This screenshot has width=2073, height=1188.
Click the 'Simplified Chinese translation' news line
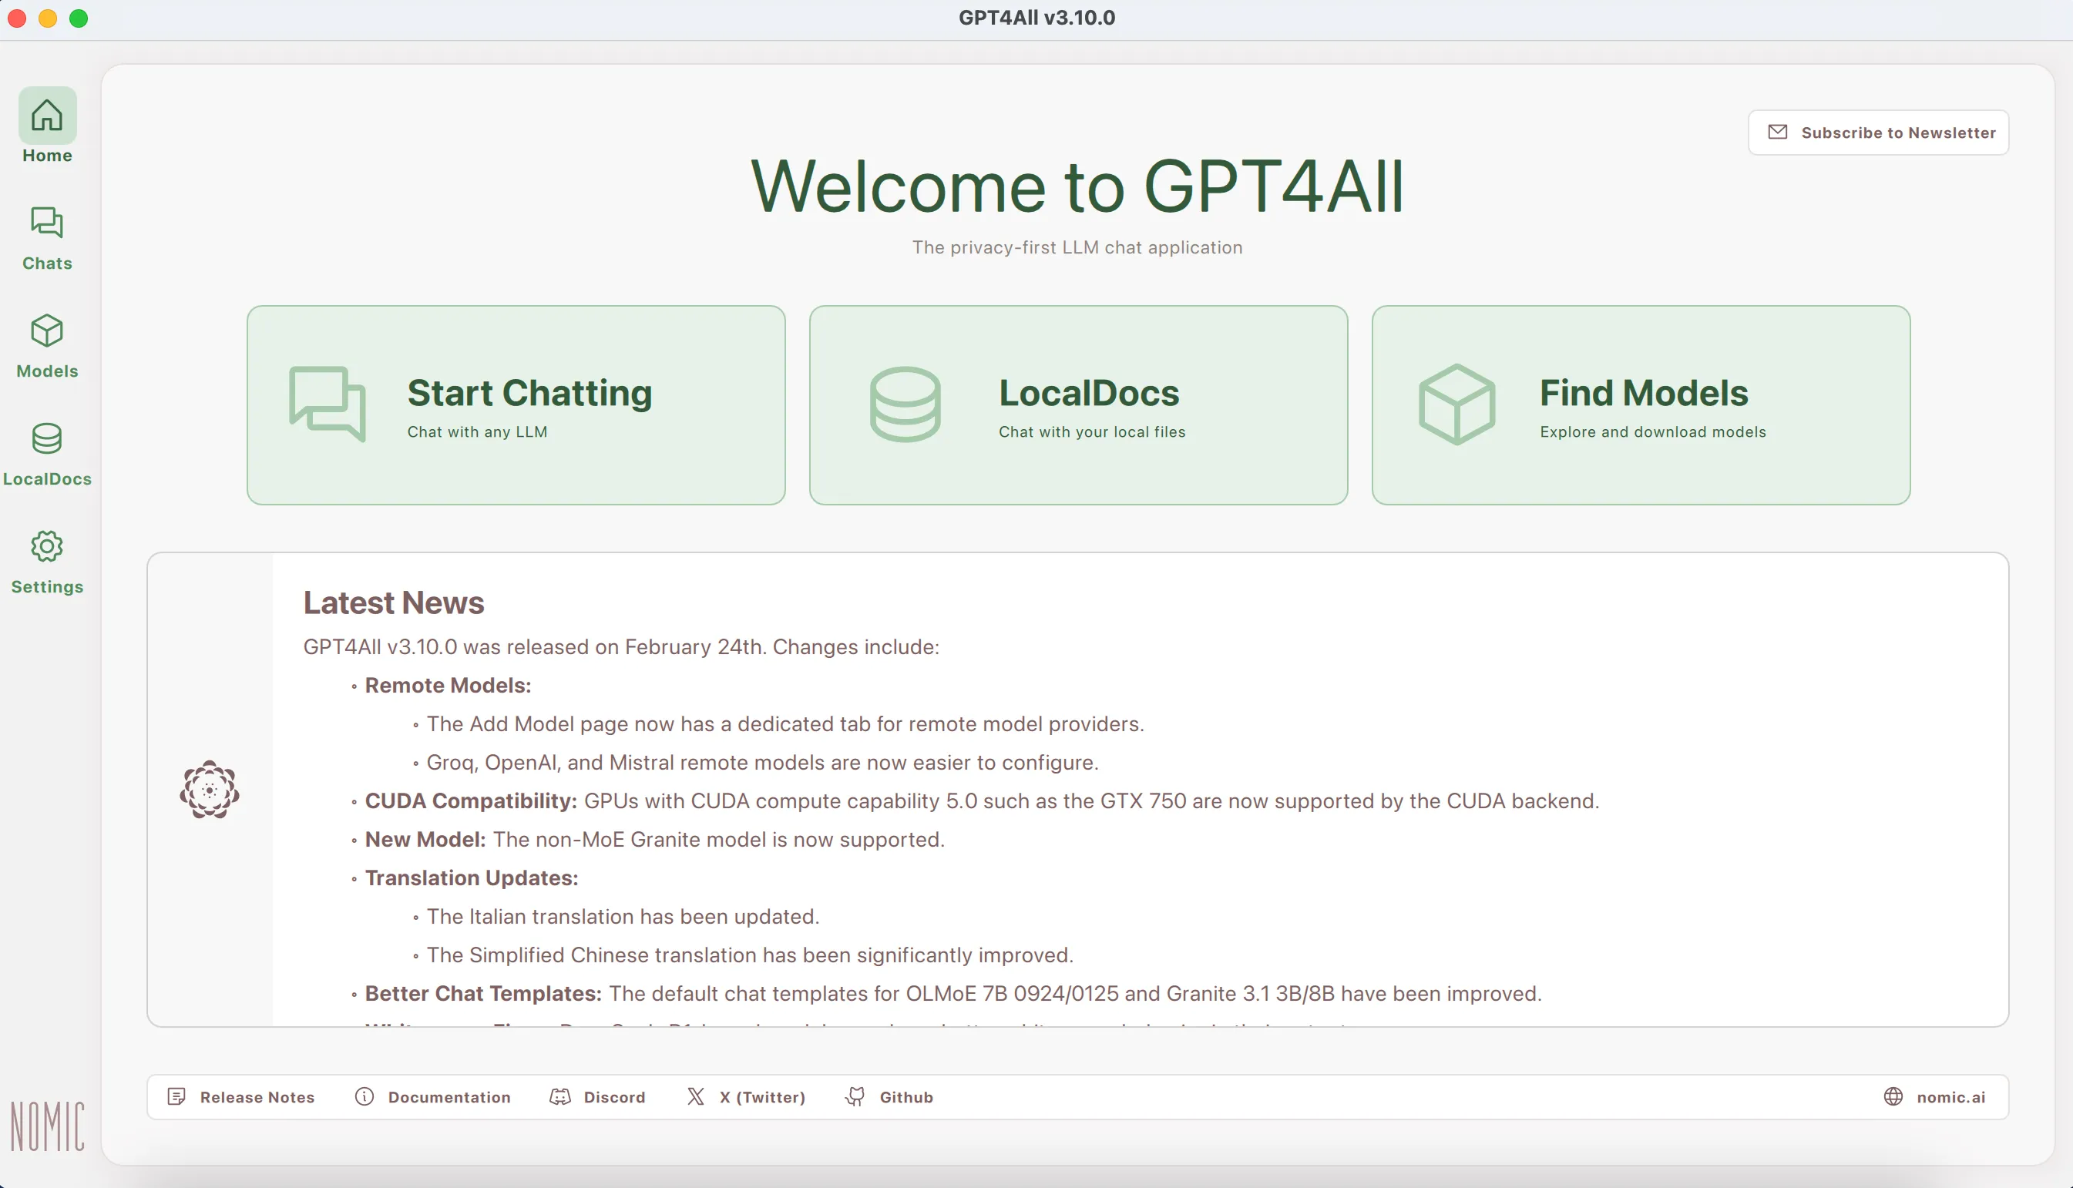[750, 955]
